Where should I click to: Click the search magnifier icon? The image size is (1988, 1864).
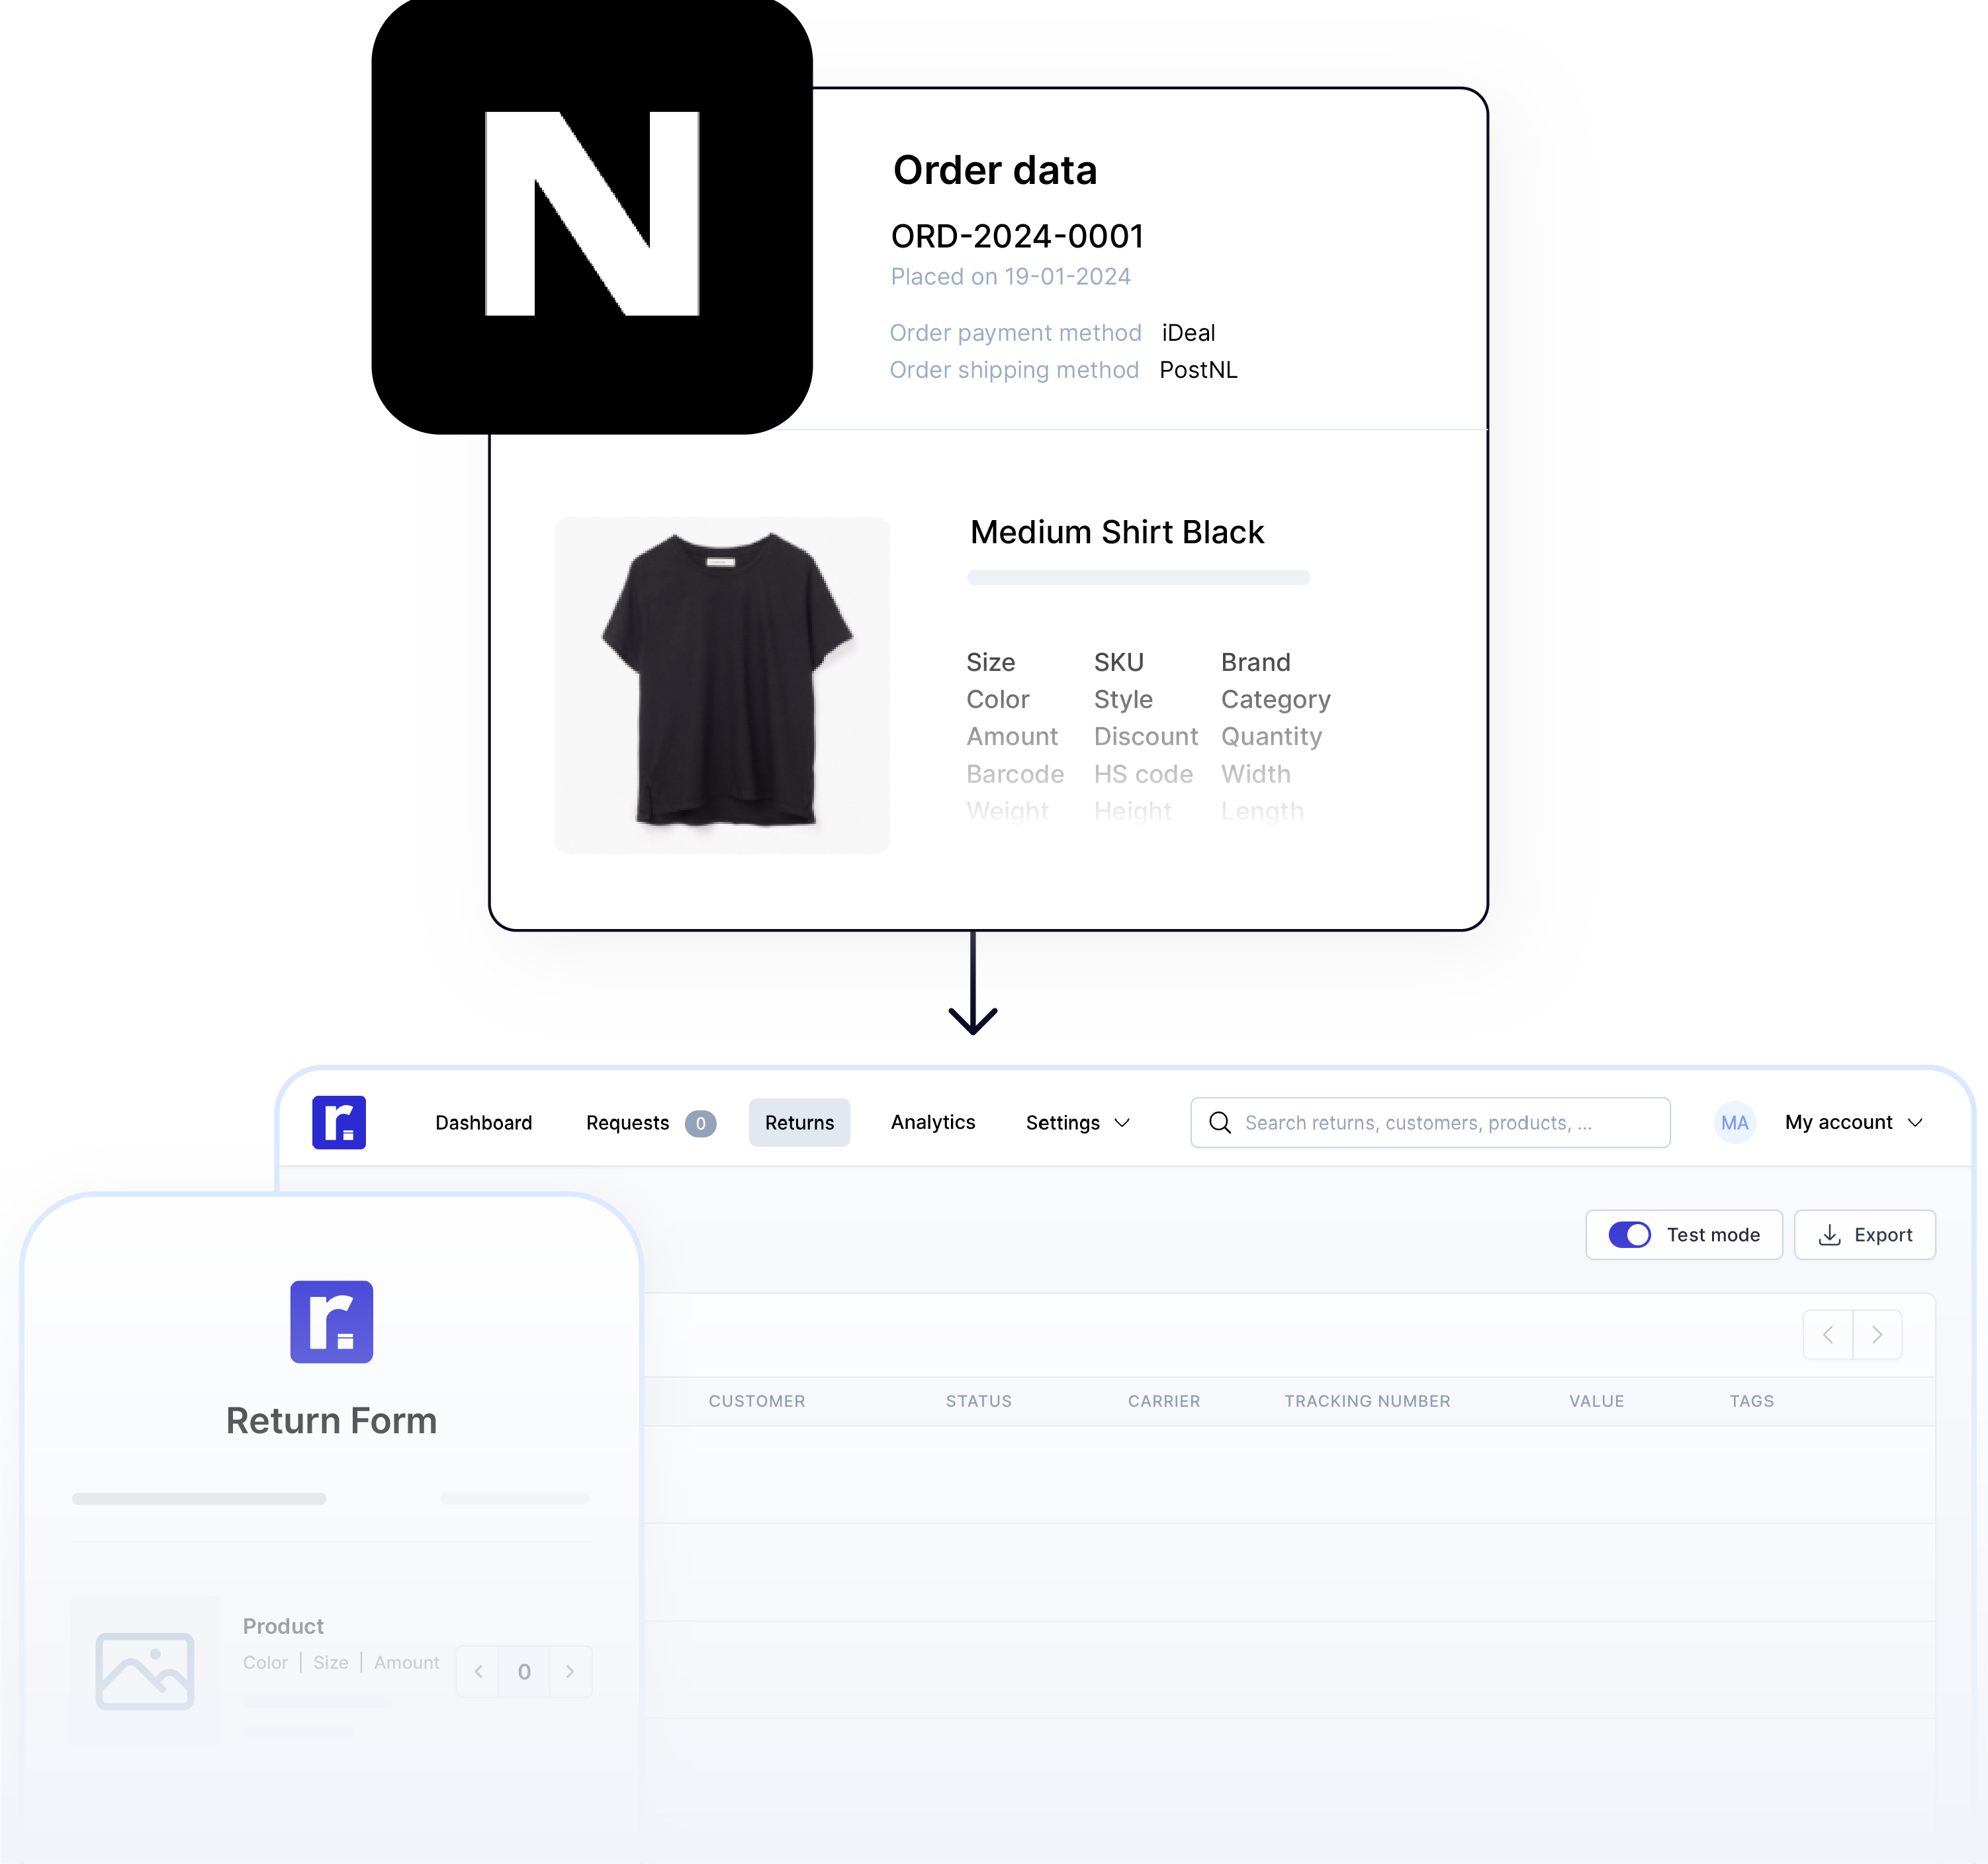pos(1222,1121)
